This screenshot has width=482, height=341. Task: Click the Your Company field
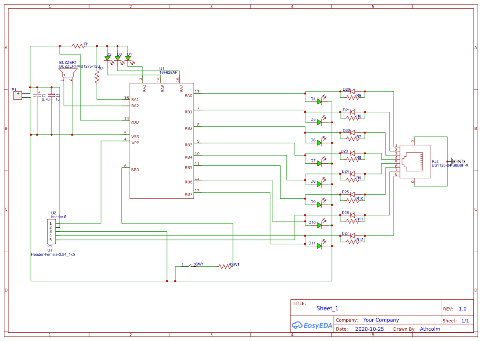point(381,320)
